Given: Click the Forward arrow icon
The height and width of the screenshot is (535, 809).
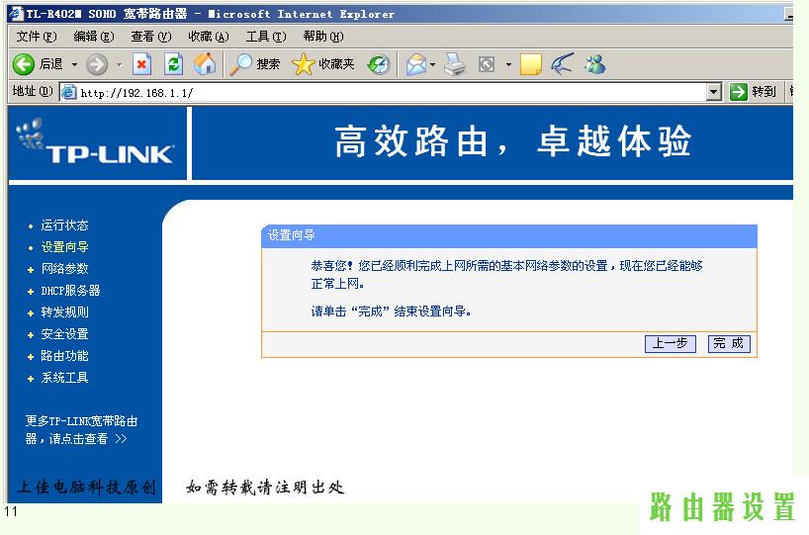Looking at the screenshot, I should coord(97,64).
